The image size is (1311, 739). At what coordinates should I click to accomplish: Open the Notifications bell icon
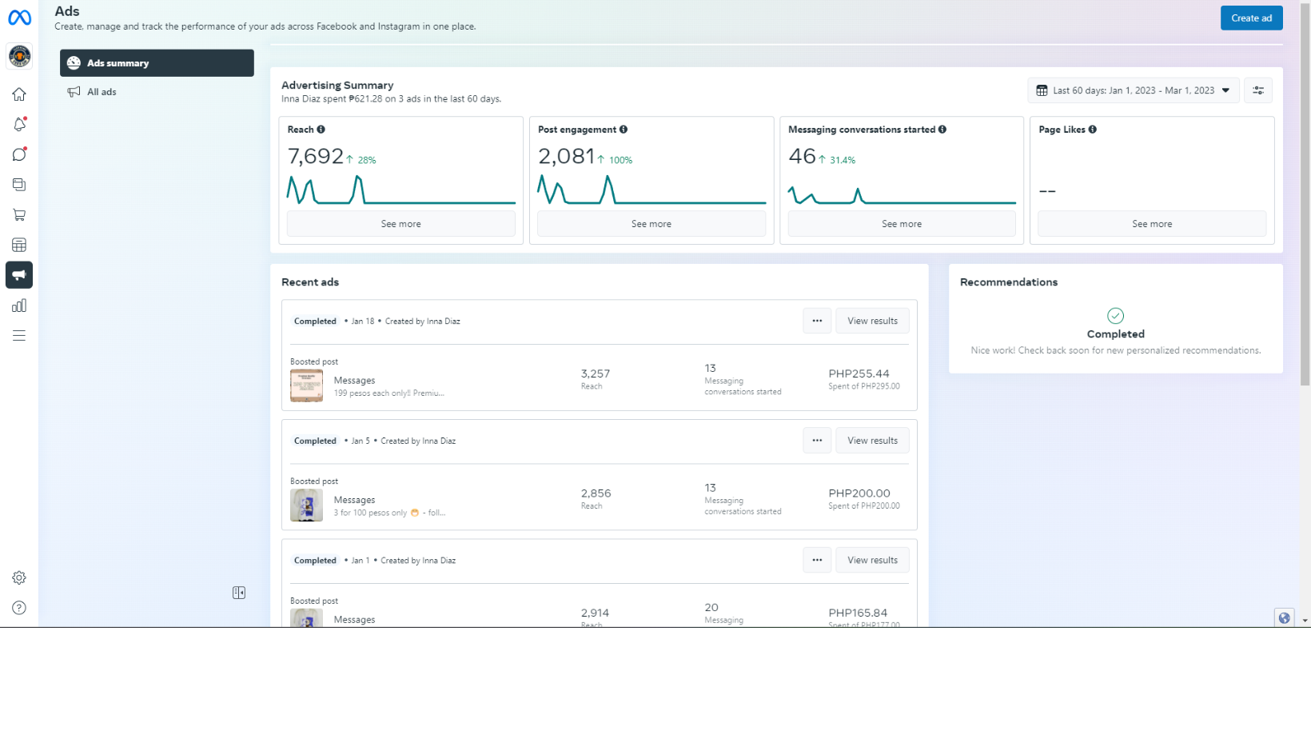[x=19, y=124]
